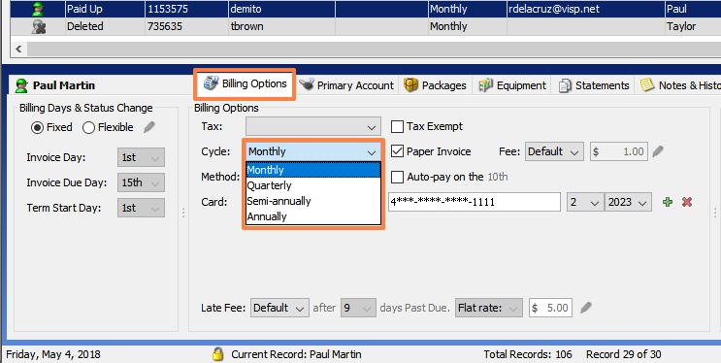Open the Statements tab
The image size is (721, 363).
pyautogui.click(x=594, y=85)
